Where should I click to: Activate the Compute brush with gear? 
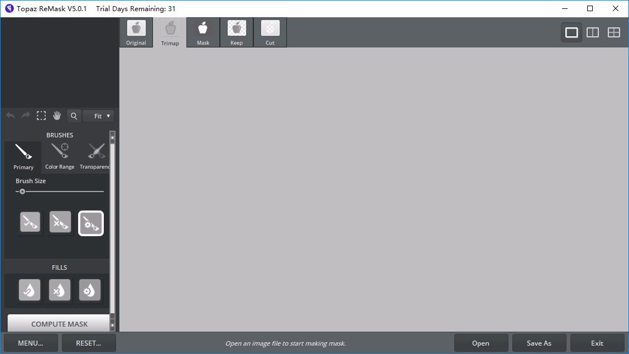90,223
